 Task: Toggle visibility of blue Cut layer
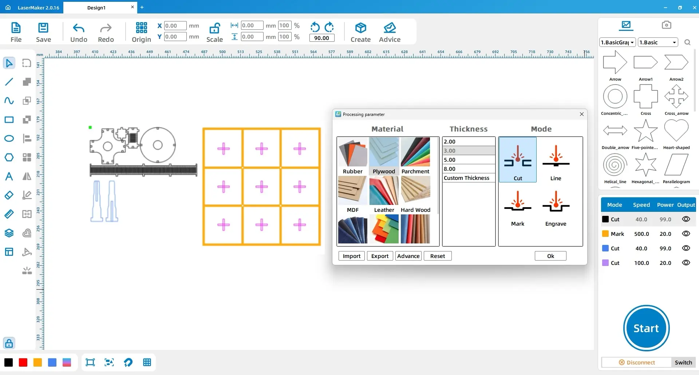click(686, 248)
